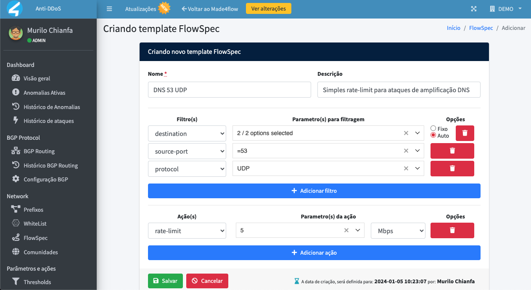
Task: Open Anomalias Ativas in sidebar
Action: pos(45,93)
